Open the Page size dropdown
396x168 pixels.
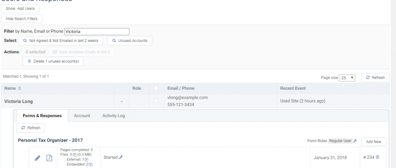tap(348, 78)
